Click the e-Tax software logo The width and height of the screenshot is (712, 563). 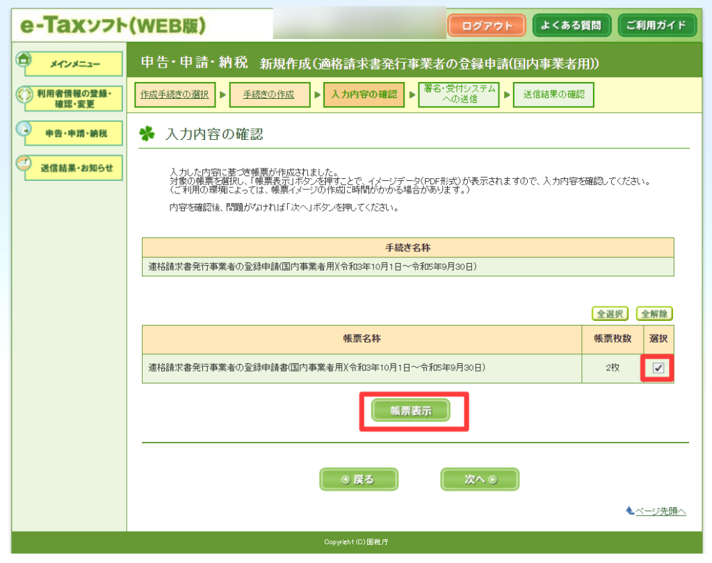coord(113,26)
